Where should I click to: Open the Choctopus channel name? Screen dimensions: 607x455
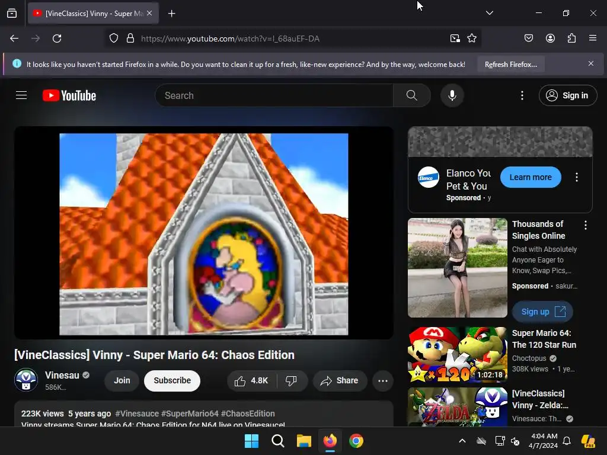529,358
